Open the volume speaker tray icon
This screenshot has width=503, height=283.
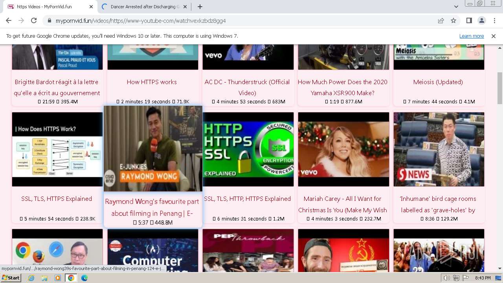(x=446, y=278)
